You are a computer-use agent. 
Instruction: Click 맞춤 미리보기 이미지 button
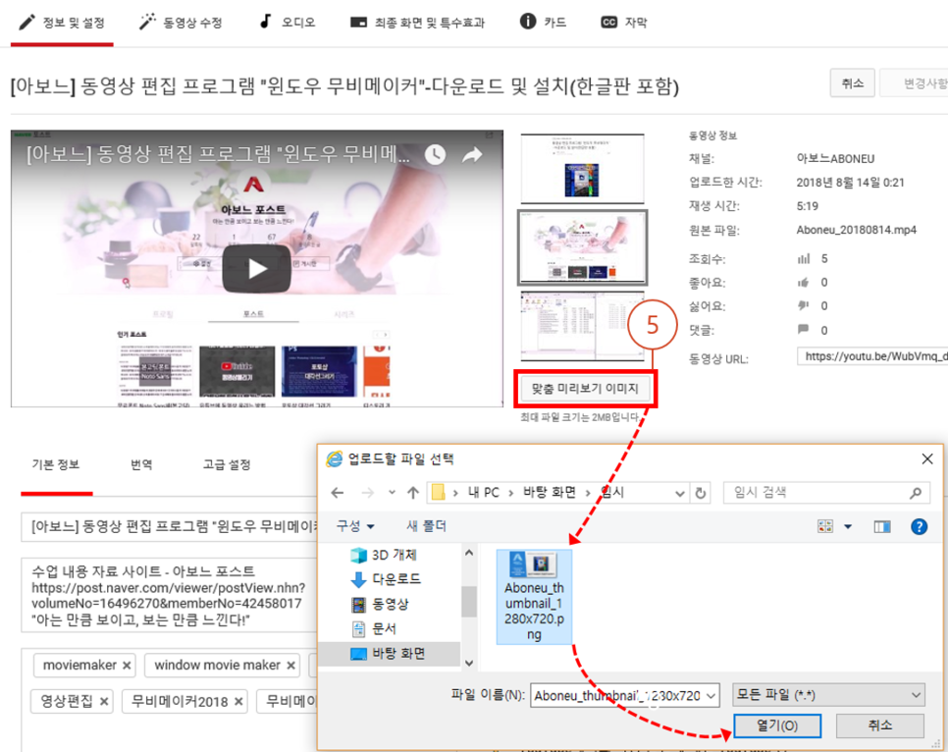click(x=585, y=389)
